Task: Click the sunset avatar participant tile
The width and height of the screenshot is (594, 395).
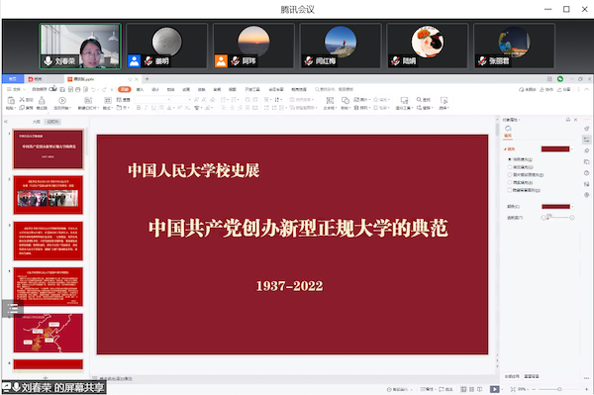Action: pos(253,46)
